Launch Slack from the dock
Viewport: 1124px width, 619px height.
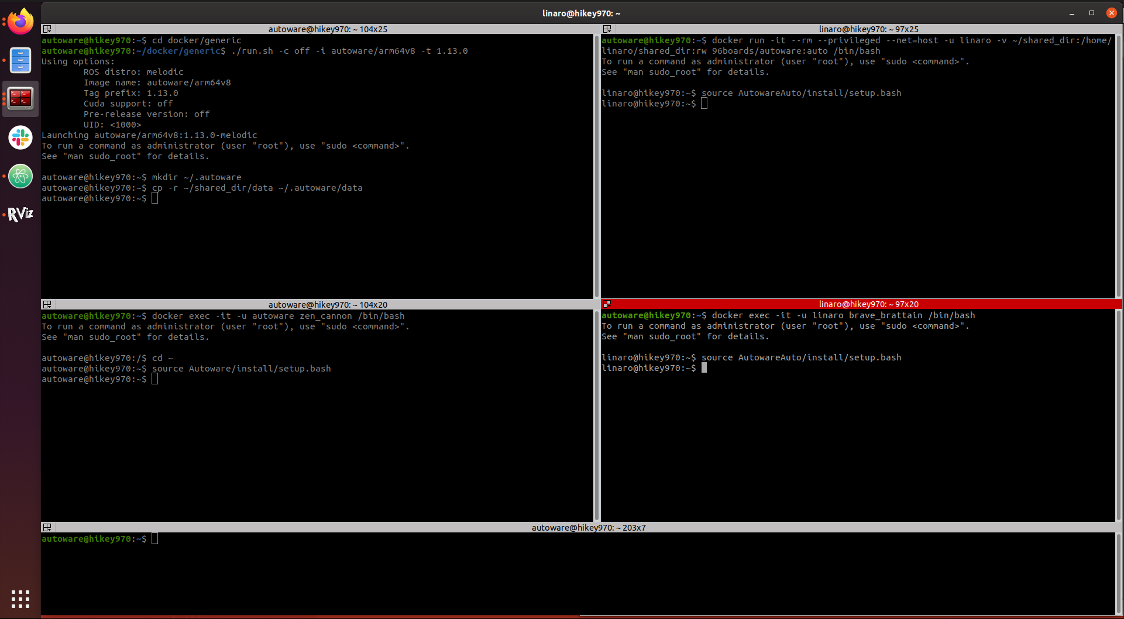point(20,137)
